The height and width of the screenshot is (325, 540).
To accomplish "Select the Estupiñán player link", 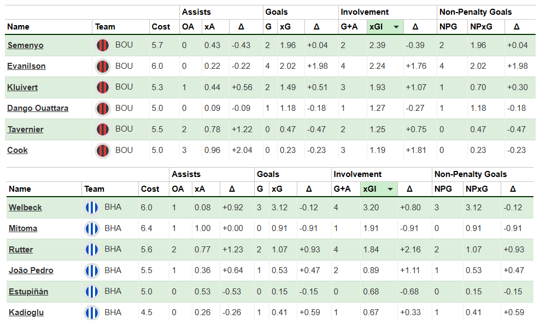I will coord(28,292).
